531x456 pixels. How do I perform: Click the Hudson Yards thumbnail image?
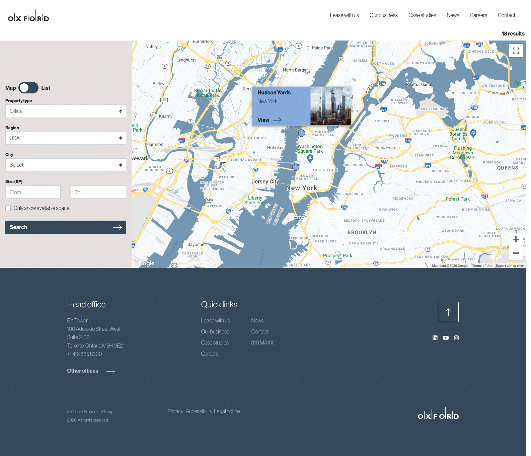(331, 106)
